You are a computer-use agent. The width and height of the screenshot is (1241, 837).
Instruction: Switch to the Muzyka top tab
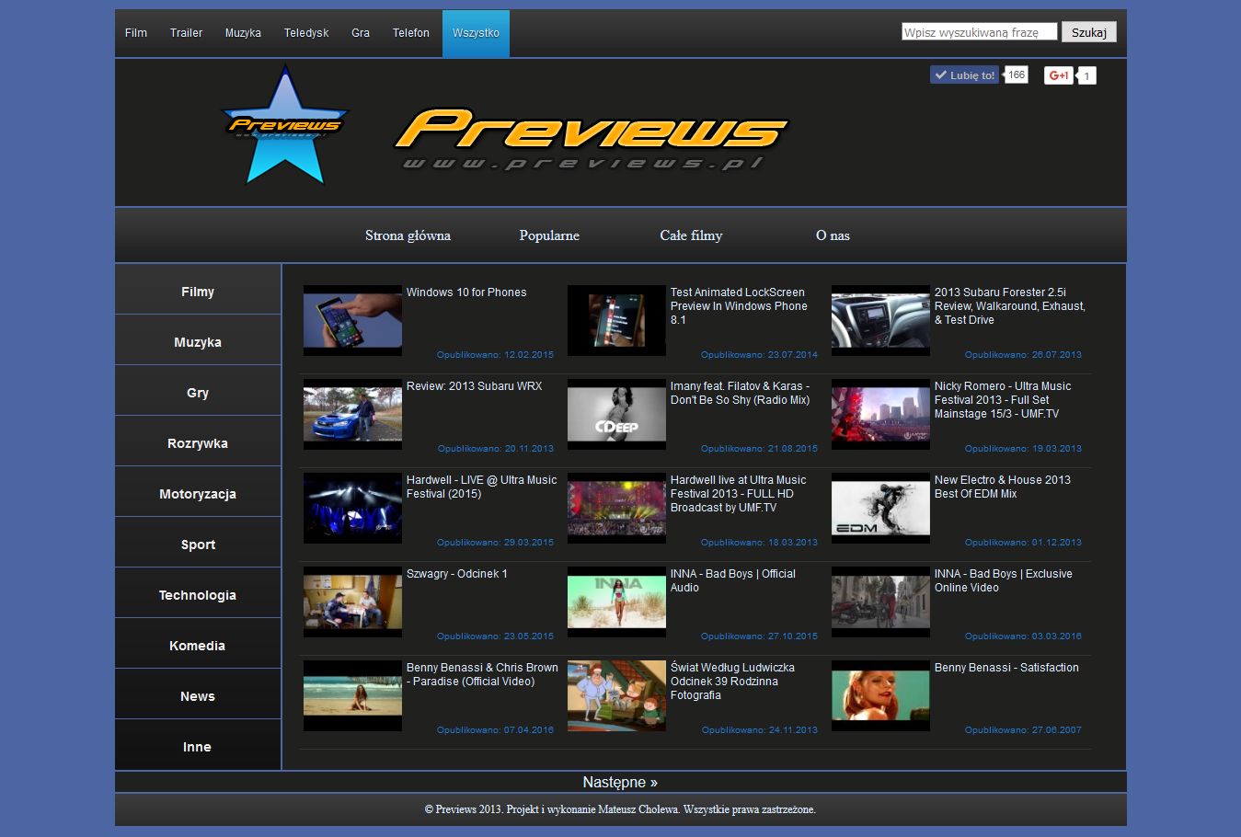coord(243,33)
